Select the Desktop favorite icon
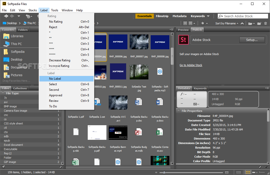270x175 pixels. [6, 60]
